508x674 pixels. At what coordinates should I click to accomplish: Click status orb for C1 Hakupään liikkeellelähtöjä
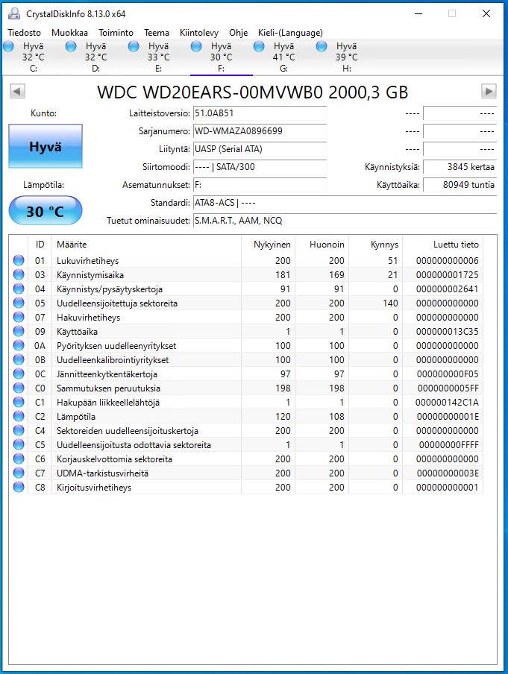(x=19, y=402)
